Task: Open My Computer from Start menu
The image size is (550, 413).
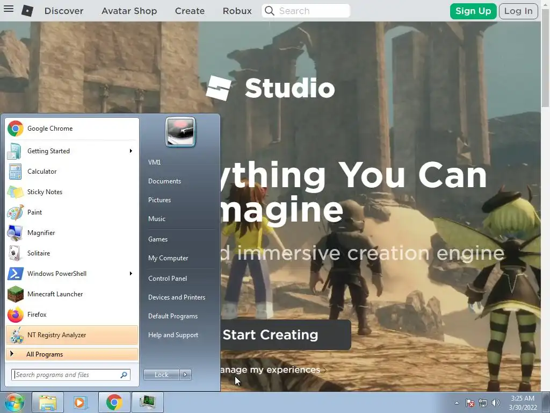Action: click(168, 258)
